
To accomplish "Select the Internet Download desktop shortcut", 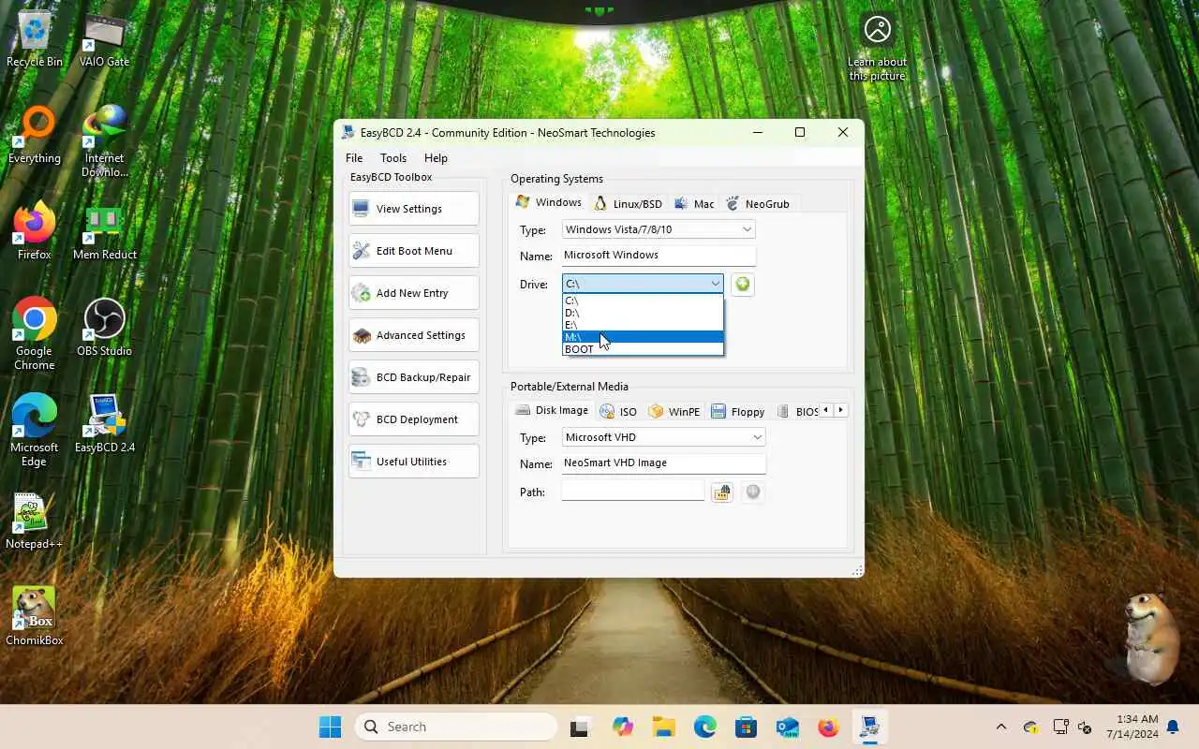I will pos(104,141).
